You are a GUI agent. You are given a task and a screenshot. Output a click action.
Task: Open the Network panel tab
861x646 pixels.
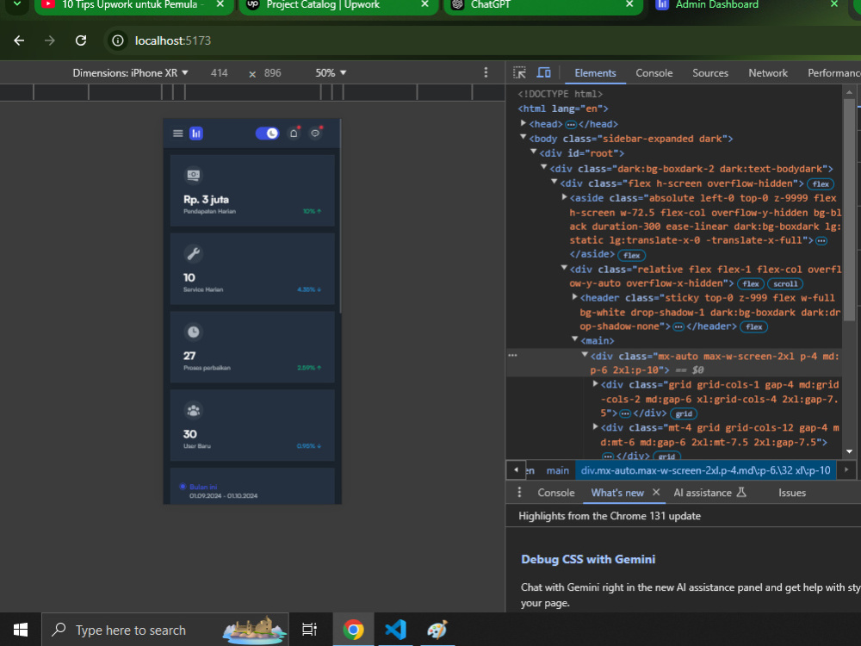point(768,72)
